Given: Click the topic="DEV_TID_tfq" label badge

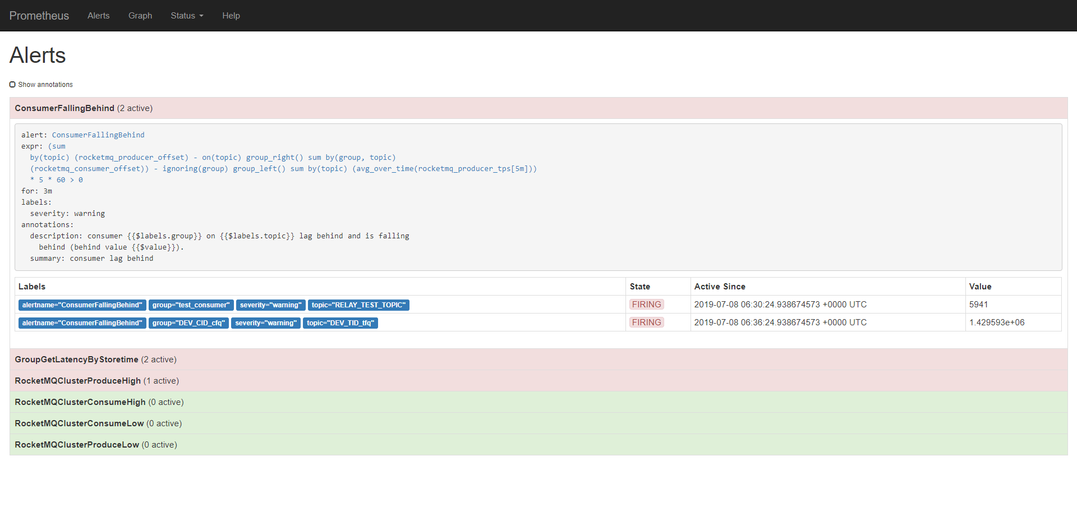Looking at the screenshot, I should pyautogui.click(x=340, y=323).
